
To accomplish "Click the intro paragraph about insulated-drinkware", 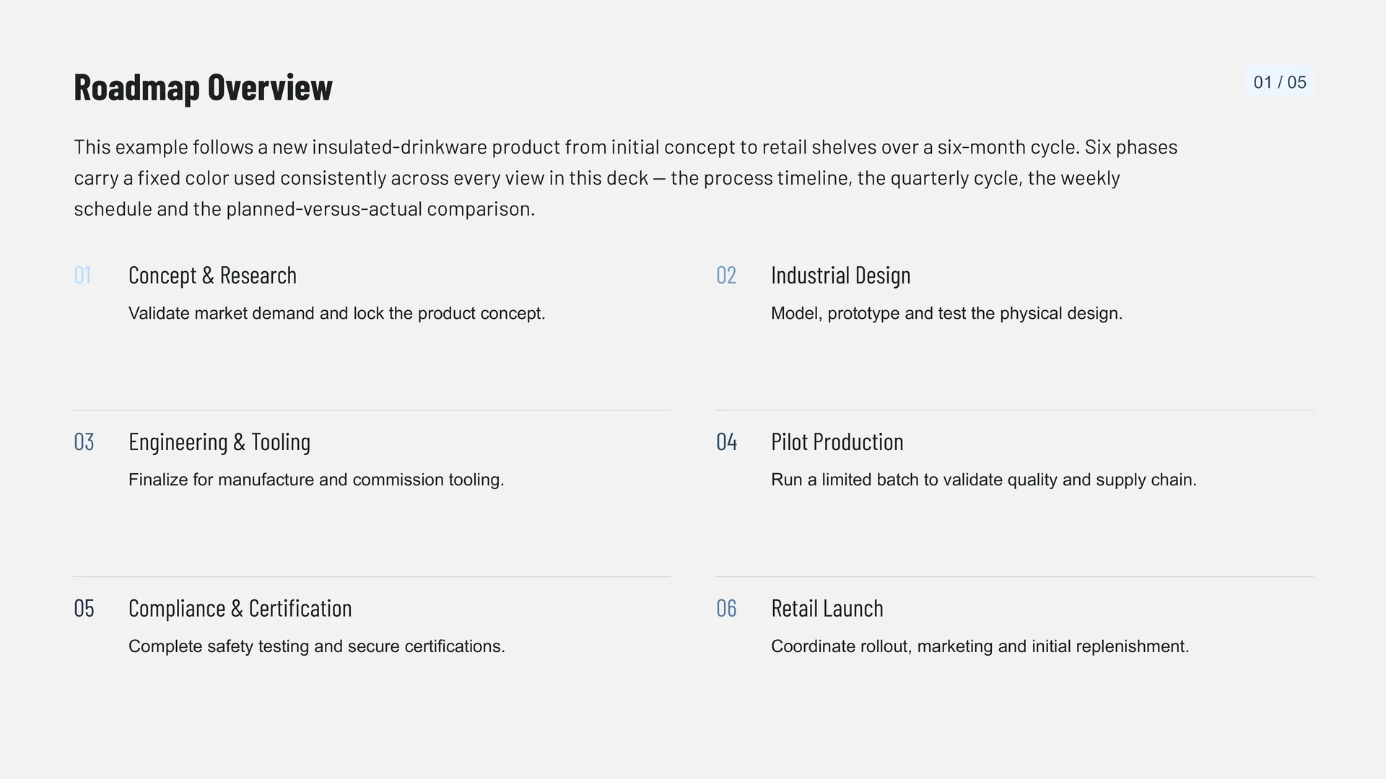I will [x=625, y=177].
